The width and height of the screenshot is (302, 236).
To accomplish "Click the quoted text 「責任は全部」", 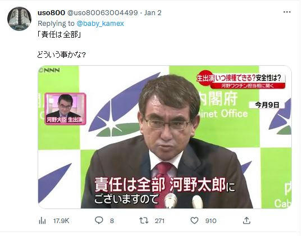I will point(59,35).
